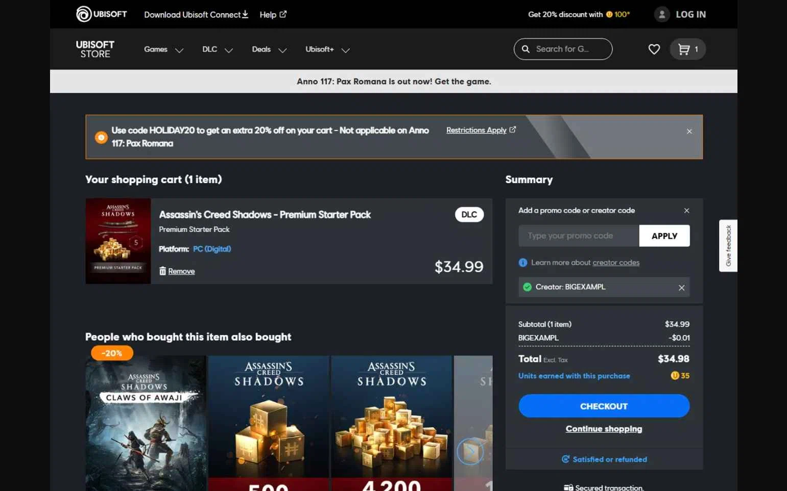Remove the Premium Starter Pack from cart

pos(181,271)
